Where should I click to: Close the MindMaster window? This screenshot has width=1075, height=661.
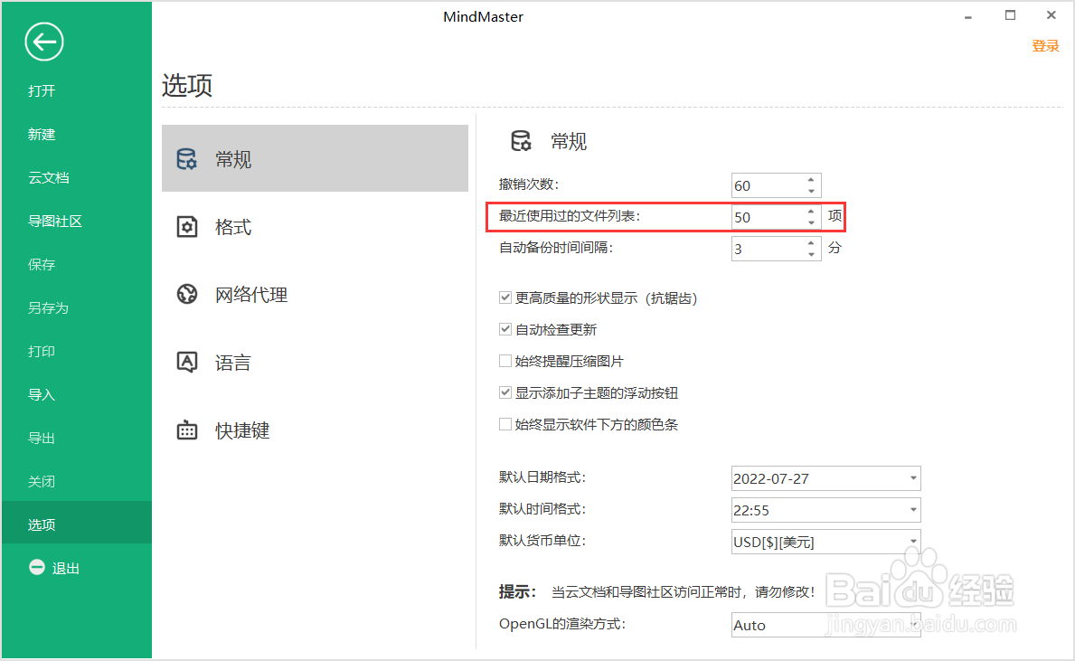click(1051, 15)
